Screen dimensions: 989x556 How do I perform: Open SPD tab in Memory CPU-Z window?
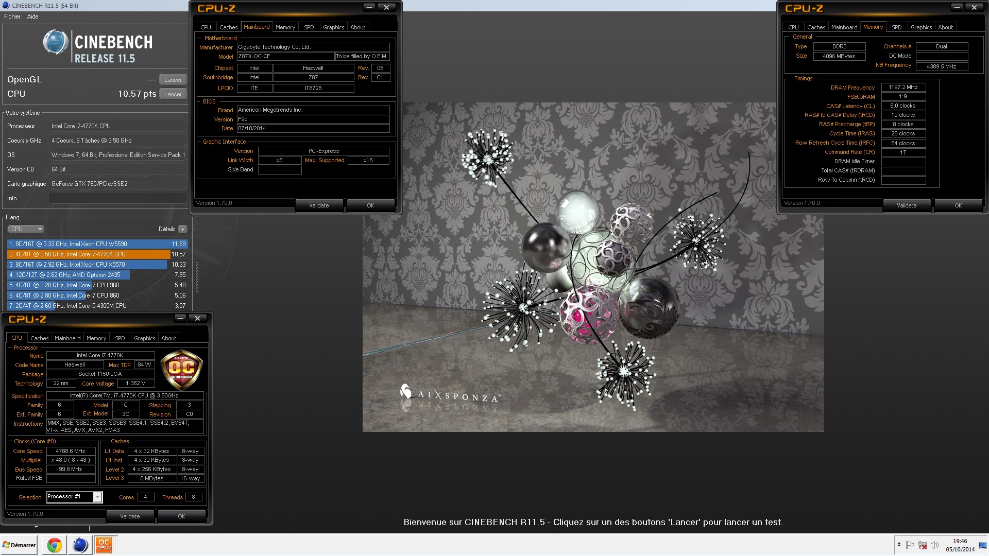[x=896, y=27]
